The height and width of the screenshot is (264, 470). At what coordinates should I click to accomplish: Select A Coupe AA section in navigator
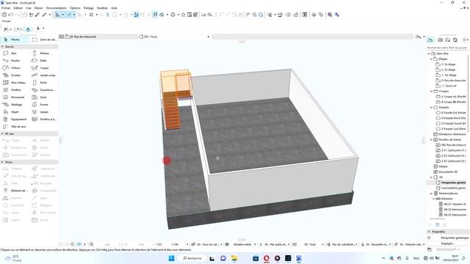tap(453, 97)
